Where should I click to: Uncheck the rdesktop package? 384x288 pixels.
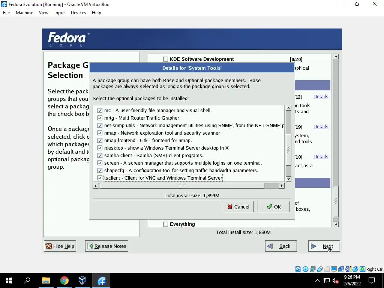point(100,148)
